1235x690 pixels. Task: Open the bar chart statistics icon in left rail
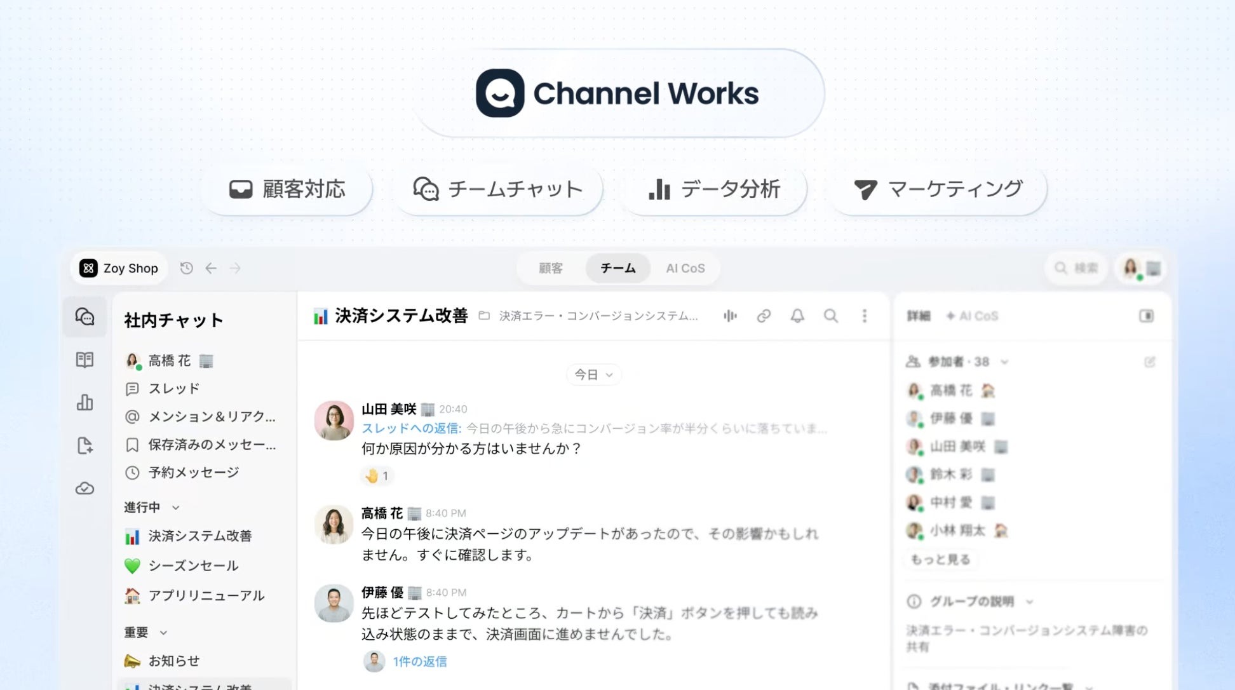click(x=84, y=402)
